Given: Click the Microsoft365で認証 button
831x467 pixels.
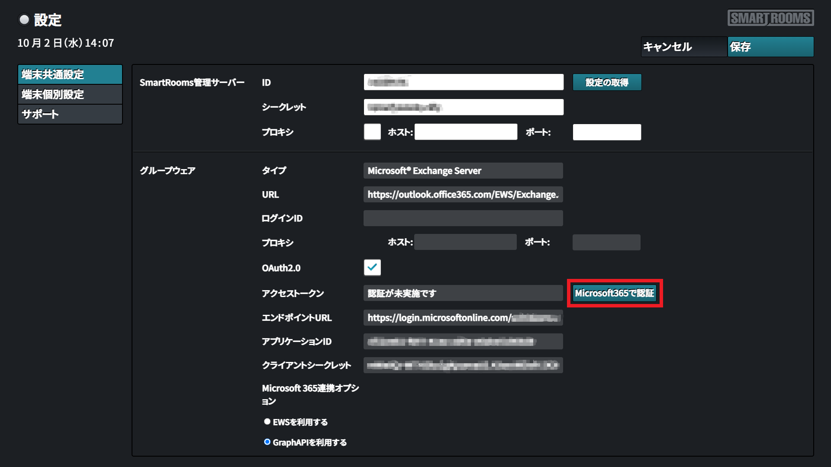Looking at the screenshot, I should pyautogui.click(x=614, y=293).
